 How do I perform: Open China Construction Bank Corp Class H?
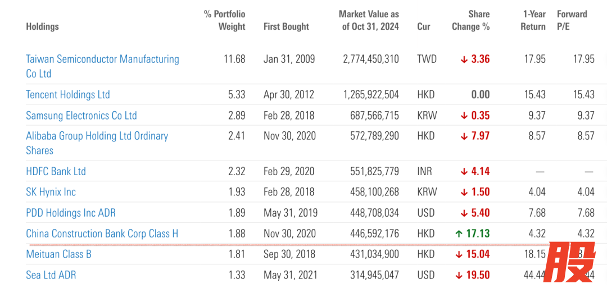tap(102, 234)
